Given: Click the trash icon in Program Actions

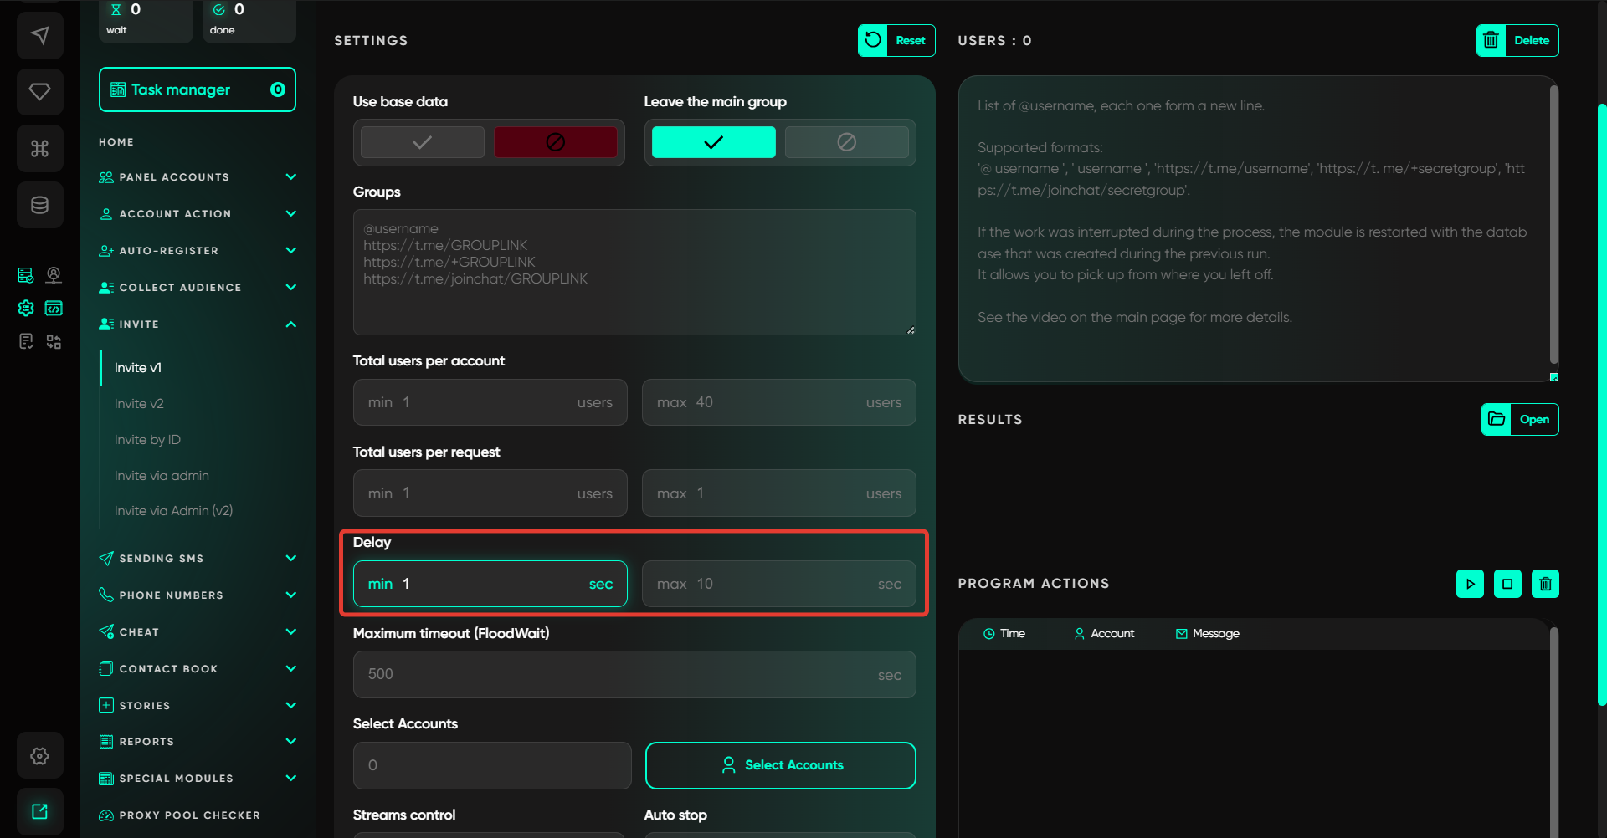Looking at the screenshot, I should click(x=1545, y=584).
